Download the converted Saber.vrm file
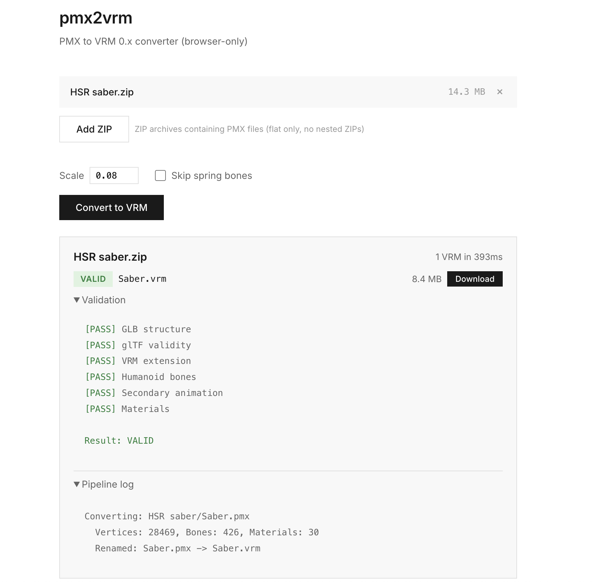Screen dimensions: 594x582 tap(475, 279)
